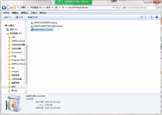Go to VovSoft Read Mode breadcrumb segment
Viewport: 162px width, 115px height.
[x=78, y=8]
